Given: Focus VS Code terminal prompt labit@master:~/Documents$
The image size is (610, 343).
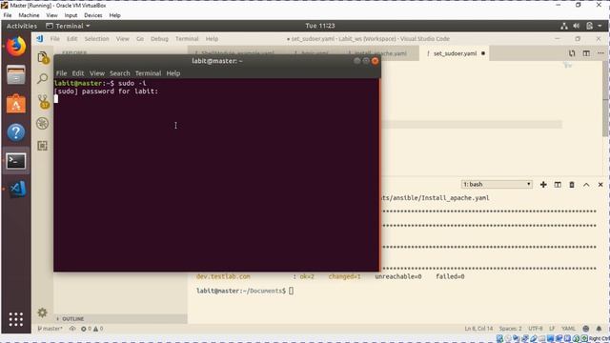Looking at the screenshot, I should tap(241, 291).
